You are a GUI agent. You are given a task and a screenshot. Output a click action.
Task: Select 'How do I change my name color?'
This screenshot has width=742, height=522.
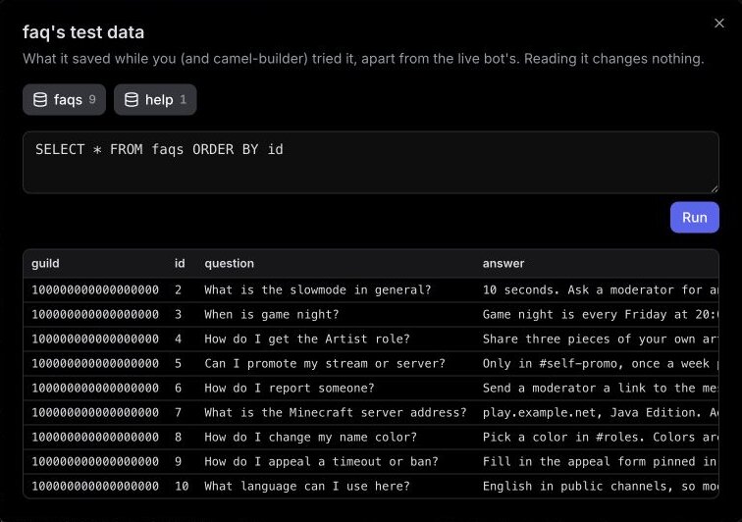click(311, 438)
